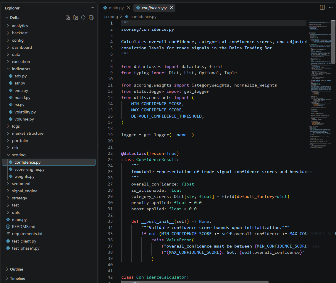Open requirements.txt from the Explorer

(27, 234)
